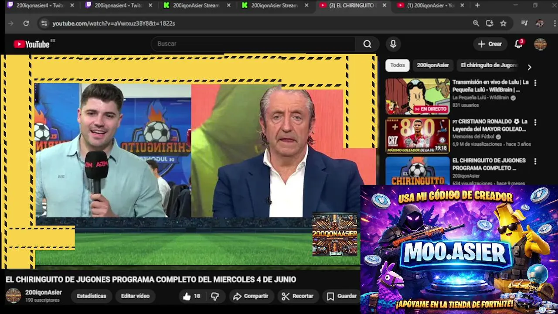Click channel name 'Memorias del Fútbol'
The height and width of the screenshot is (314, 558).
pyautogui.click(x=473, y=137)
